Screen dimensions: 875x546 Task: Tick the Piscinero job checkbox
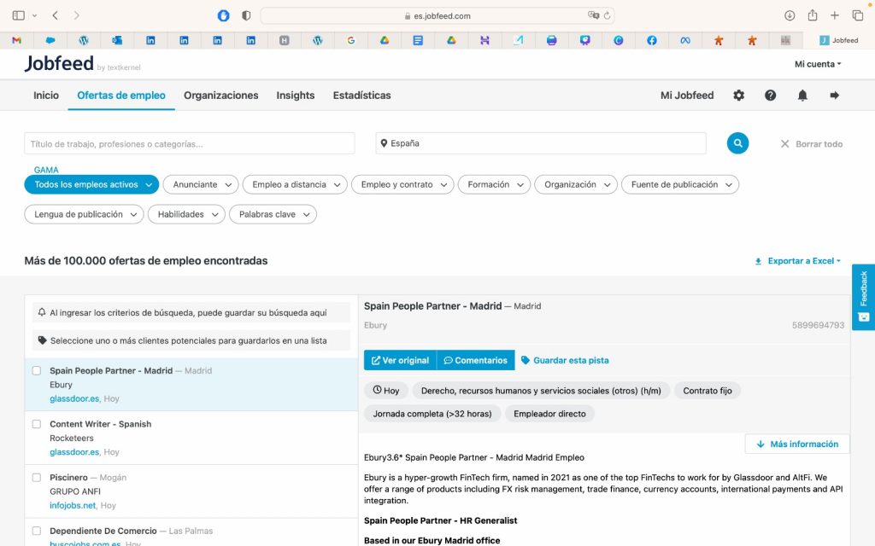(x=37, y=478)
